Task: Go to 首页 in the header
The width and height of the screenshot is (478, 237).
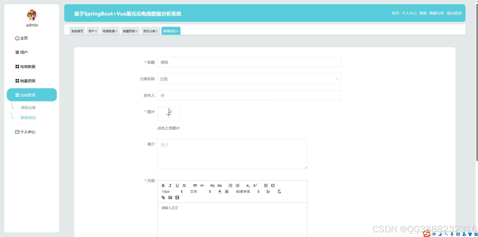Action: [x=395, y=13]
